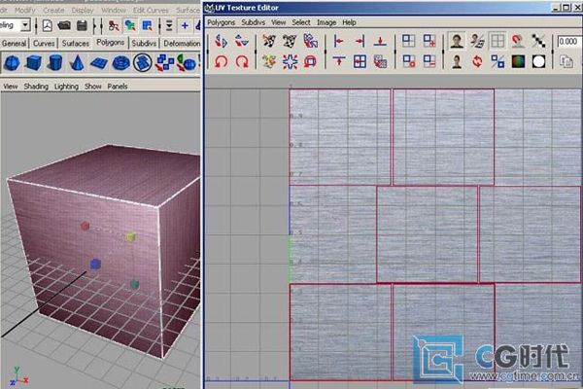
Task: Create a polygon torus from the shelf
Action: [120, 63]
